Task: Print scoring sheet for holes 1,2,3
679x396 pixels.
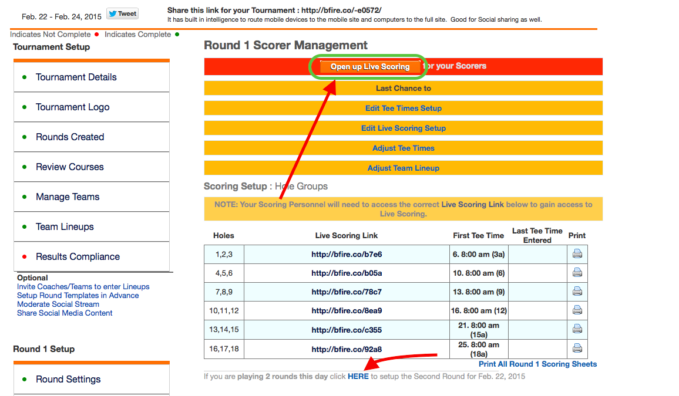Action: click(577, 254)
